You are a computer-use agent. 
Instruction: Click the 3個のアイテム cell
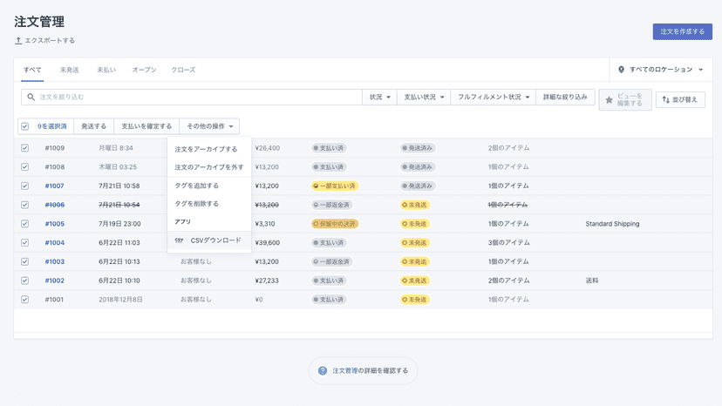coord(509,242)
